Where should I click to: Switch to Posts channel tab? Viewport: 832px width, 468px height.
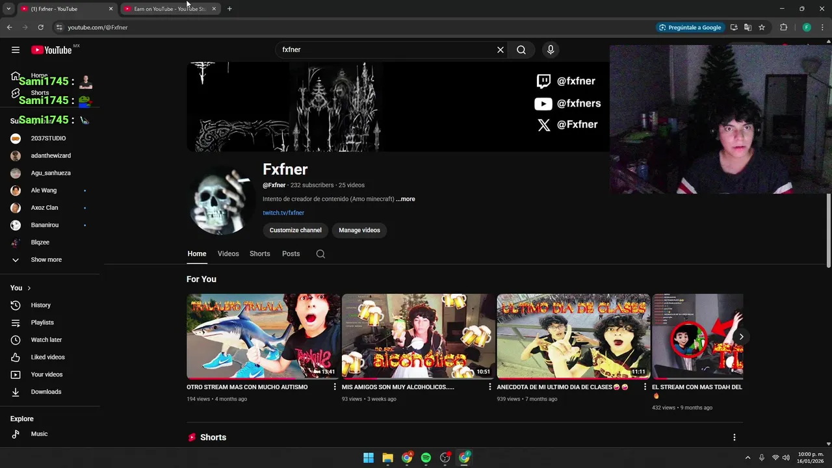click(291, 253)
